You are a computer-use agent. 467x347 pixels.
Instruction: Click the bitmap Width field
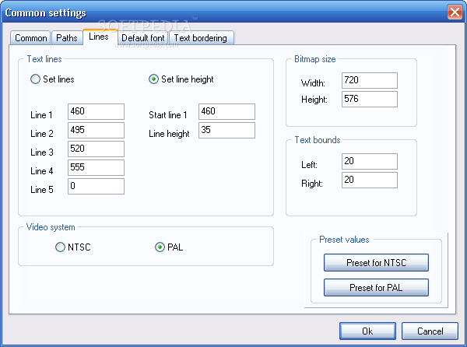tap(369, 80)
